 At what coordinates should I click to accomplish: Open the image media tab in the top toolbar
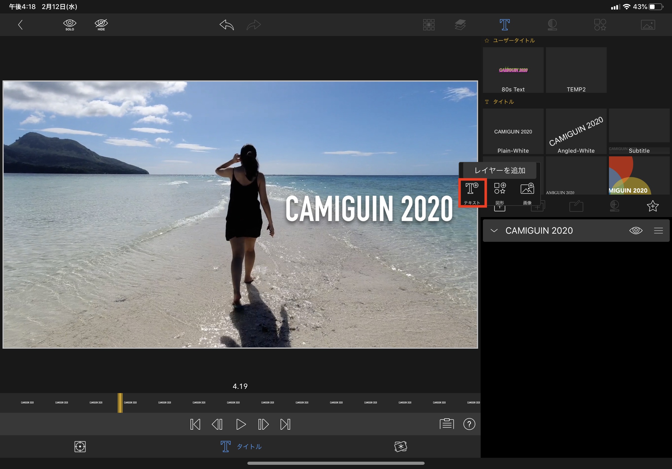(648, 25)
